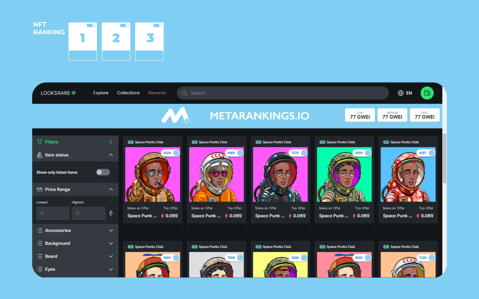Click the Highest price input
479x299 pixels.
pos(88,213)
